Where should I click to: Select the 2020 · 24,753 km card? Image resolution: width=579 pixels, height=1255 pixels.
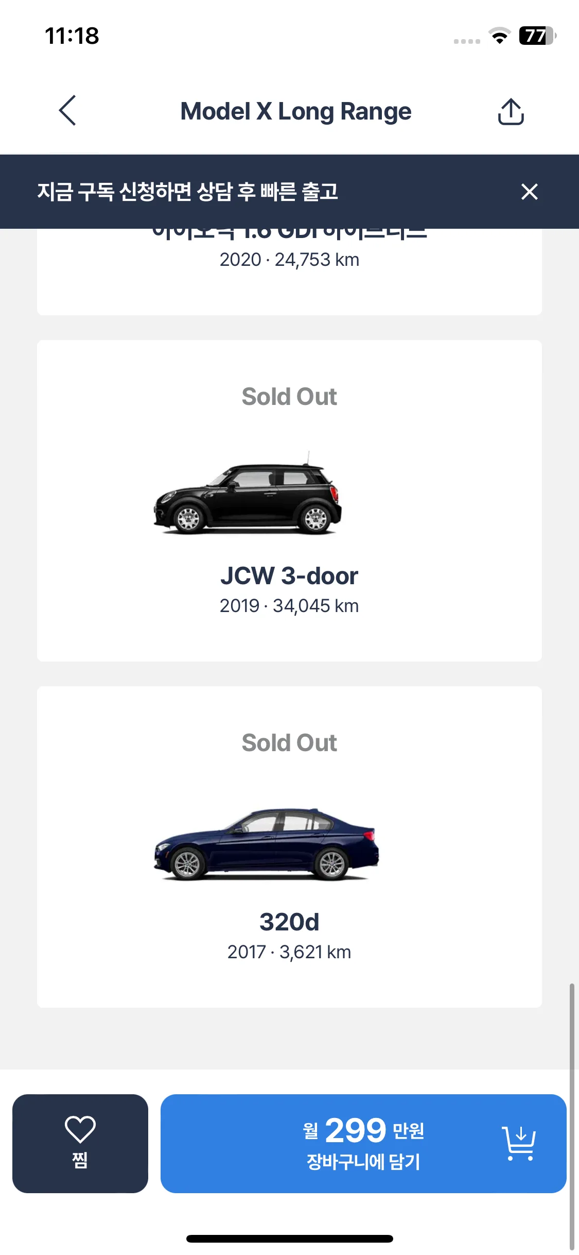pos(289,272)
